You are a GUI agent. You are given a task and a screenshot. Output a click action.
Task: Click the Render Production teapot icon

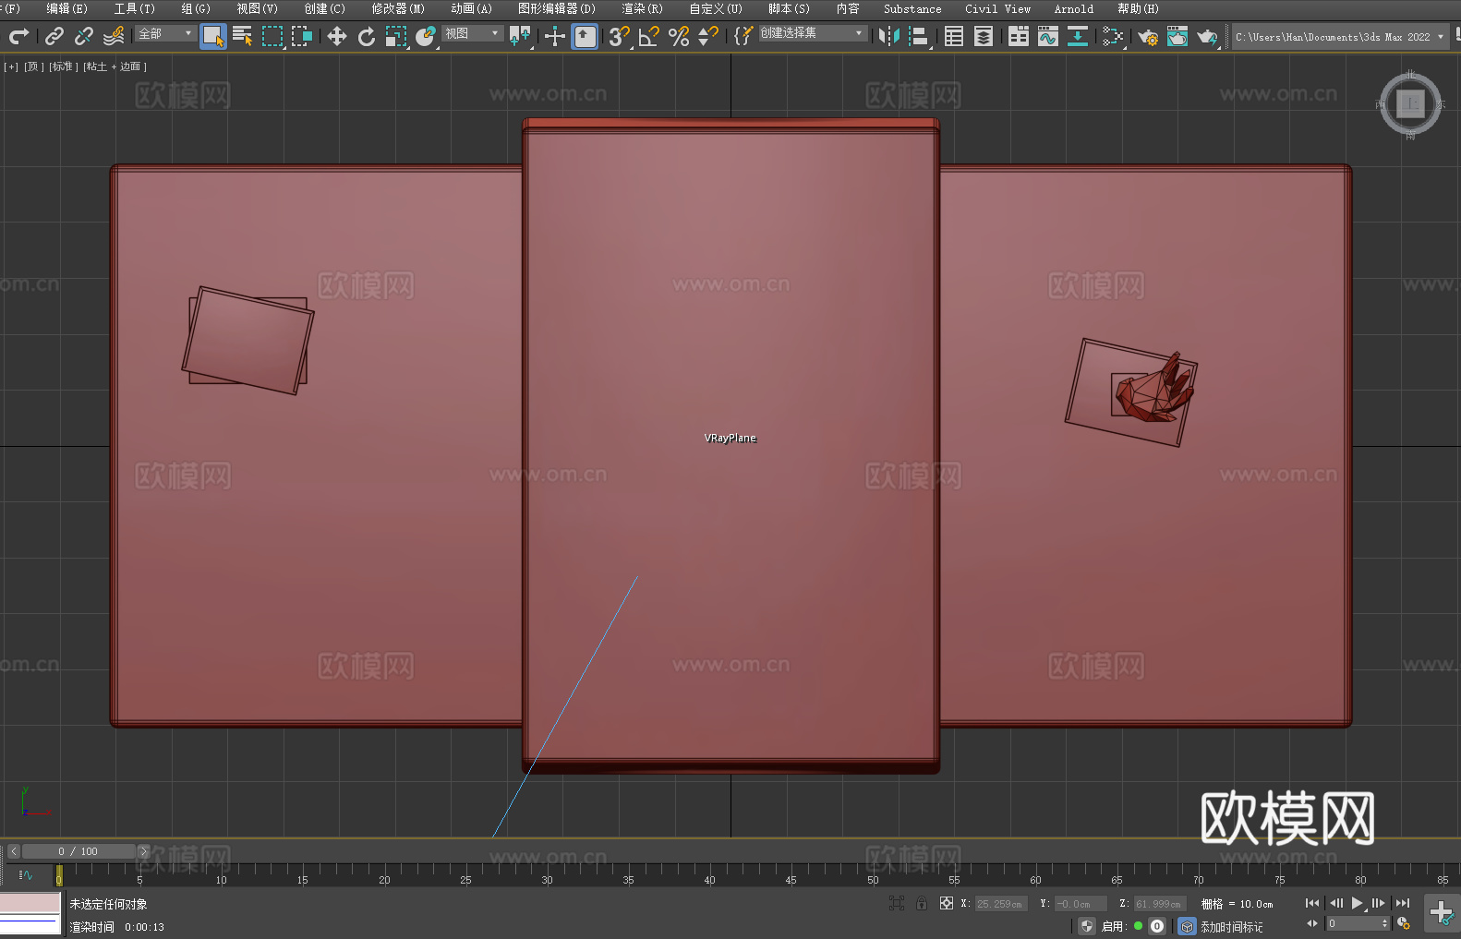coord(1207,36)
